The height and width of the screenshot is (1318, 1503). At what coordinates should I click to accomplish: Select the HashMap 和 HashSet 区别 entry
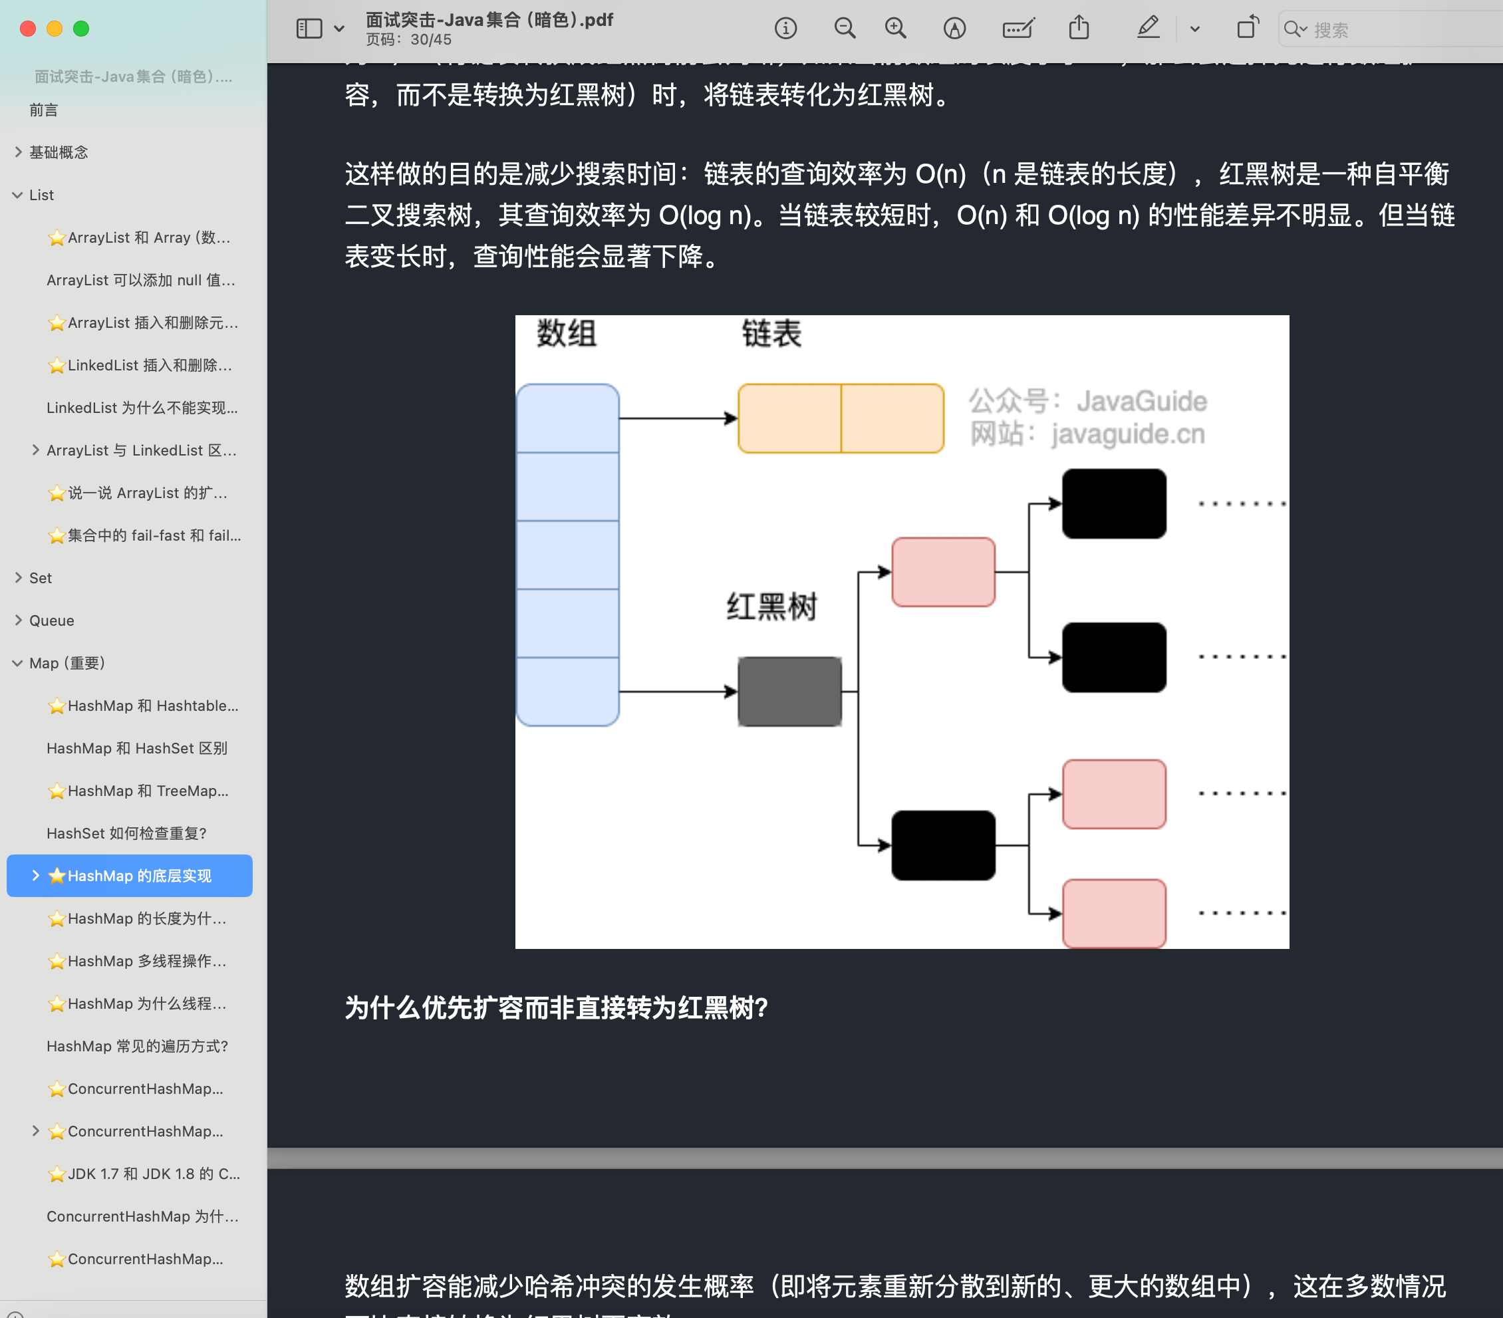pos(137,747)
